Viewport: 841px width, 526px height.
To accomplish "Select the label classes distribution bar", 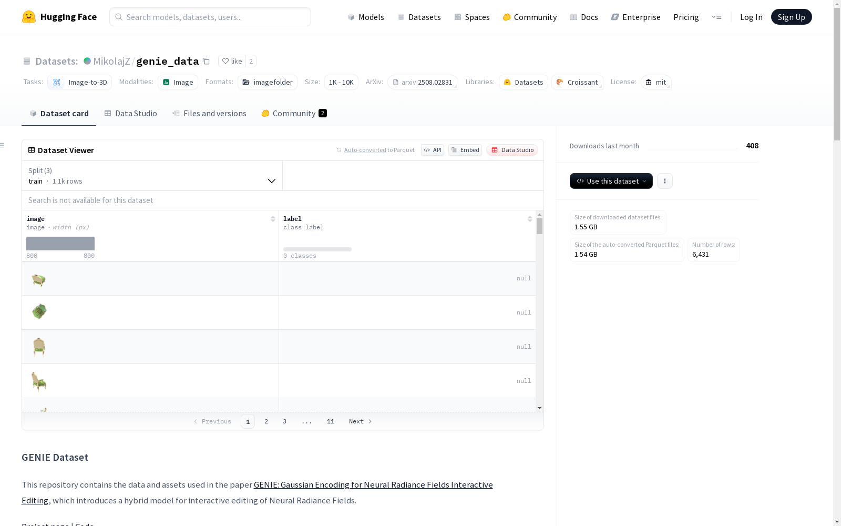I will pos(317,249).
